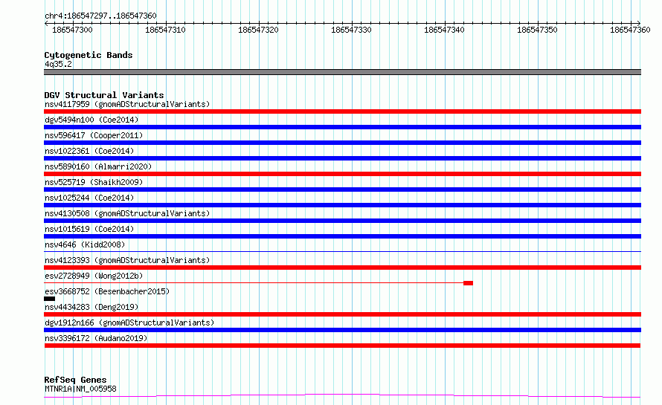
Task: Open esv2728949 (Wong2012b) variant label
Action: pos(94,276)
